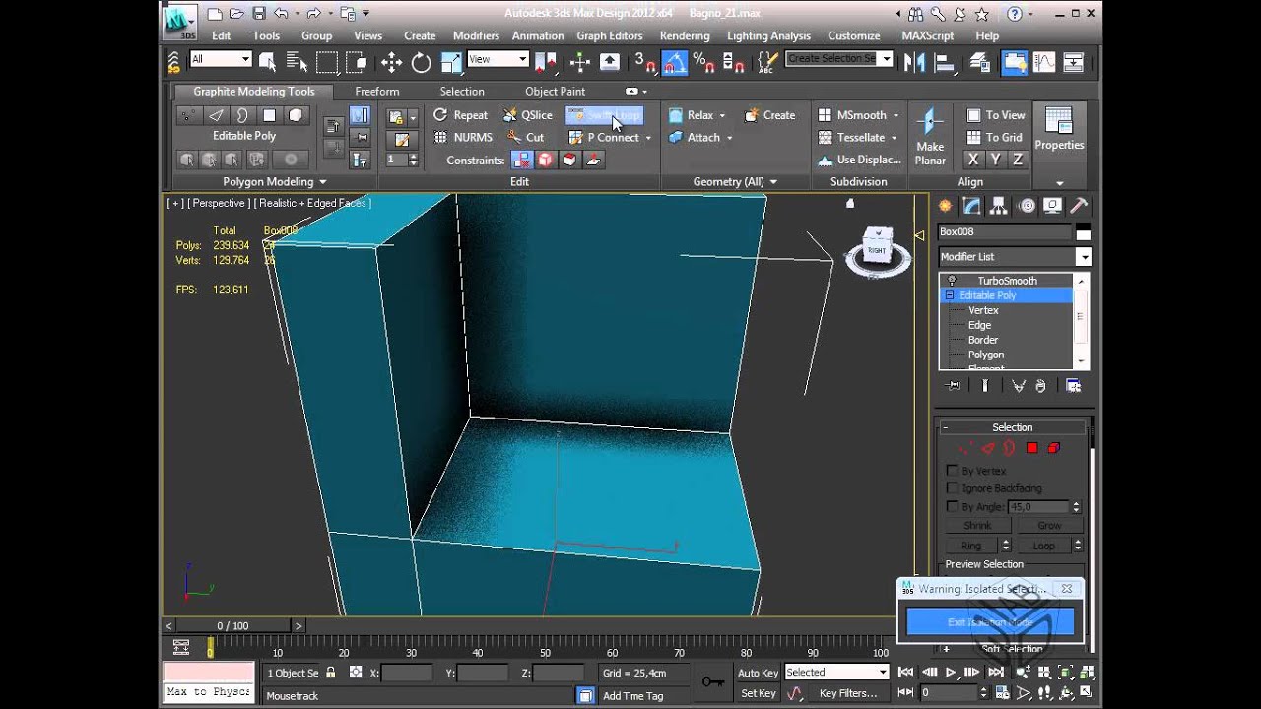This screenshot has width=1261, height=709.
Task: Open Key Filters dialog button
Action: coord(848,693)
